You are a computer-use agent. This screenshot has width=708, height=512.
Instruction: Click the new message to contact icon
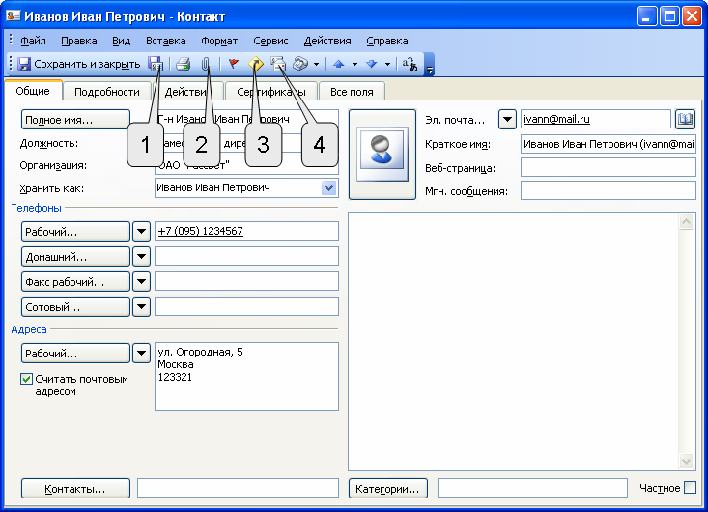(x=278, y=64)
